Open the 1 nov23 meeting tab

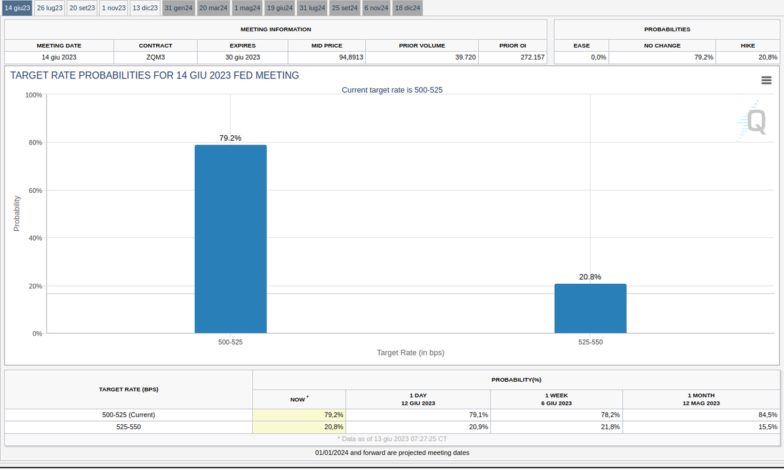click(x=114, y=8)
